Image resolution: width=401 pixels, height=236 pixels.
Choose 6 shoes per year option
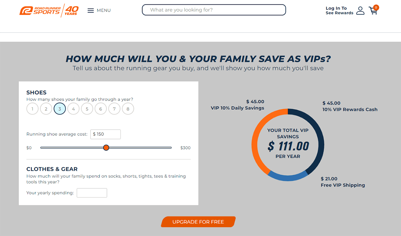101,109
